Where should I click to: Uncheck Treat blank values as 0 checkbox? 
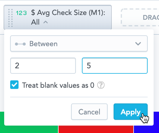[x=14, y=85]
